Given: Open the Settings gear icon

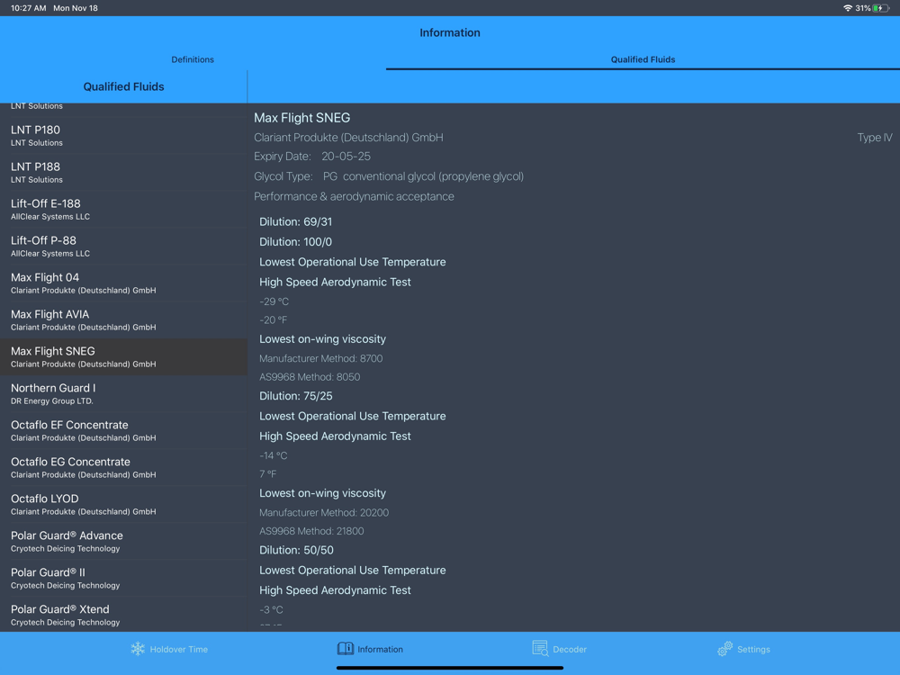Looking at the screenshot, I should pos(724,649).
